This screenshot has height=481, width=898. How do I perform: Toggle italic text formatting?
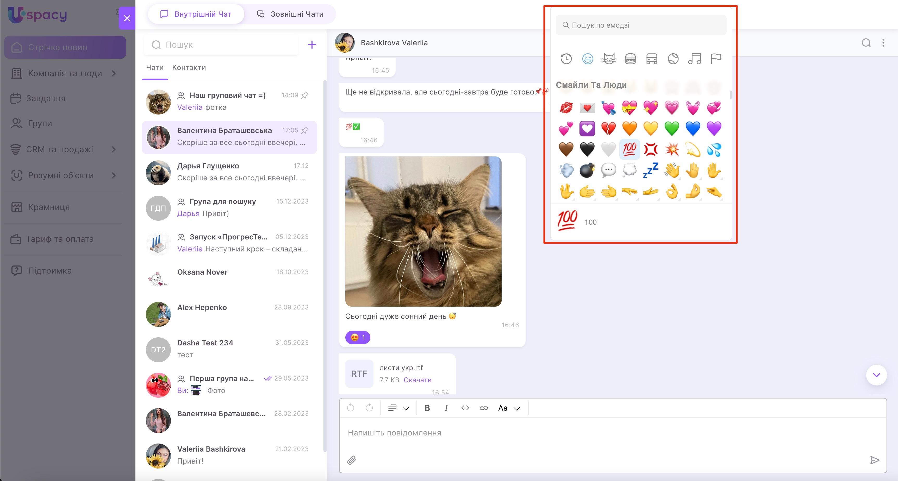(446, 408)
